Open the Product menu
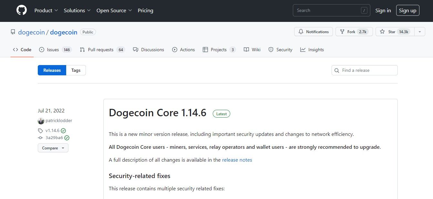Viewport: 433px width, 199px height. [46, 11]
